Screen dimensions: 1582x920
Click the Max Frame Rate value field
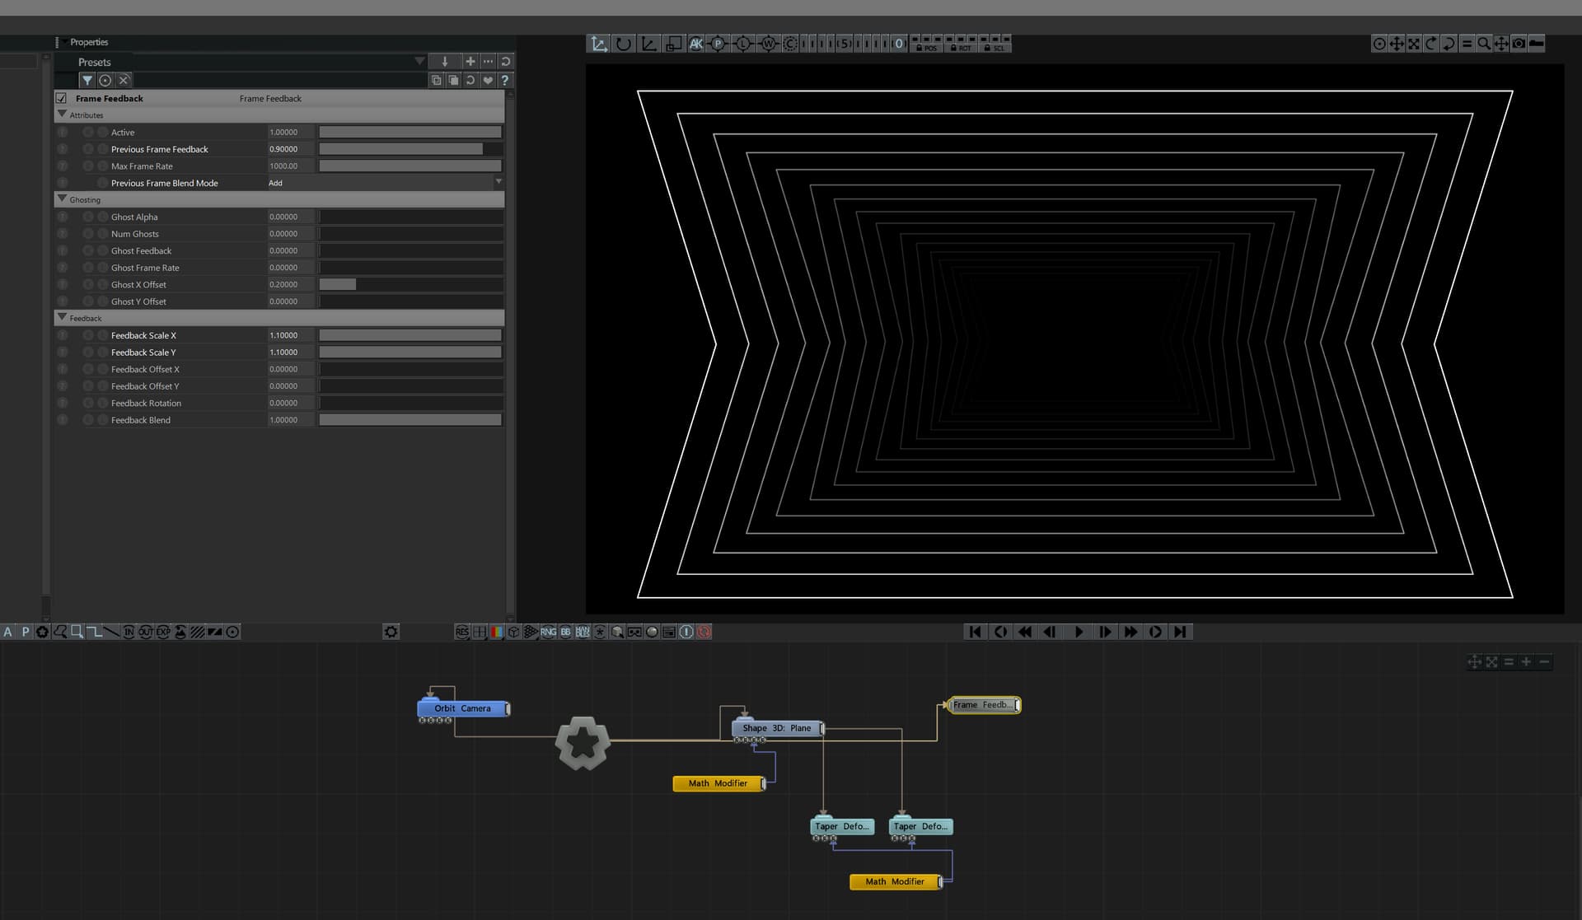(x=291, y=166)
